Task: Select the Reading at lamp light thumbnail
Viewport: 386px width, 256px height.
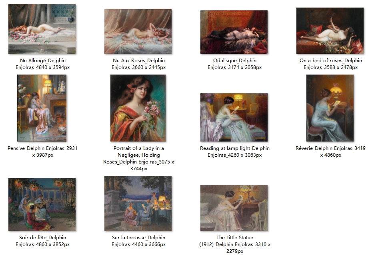Action: pos(234,117)
